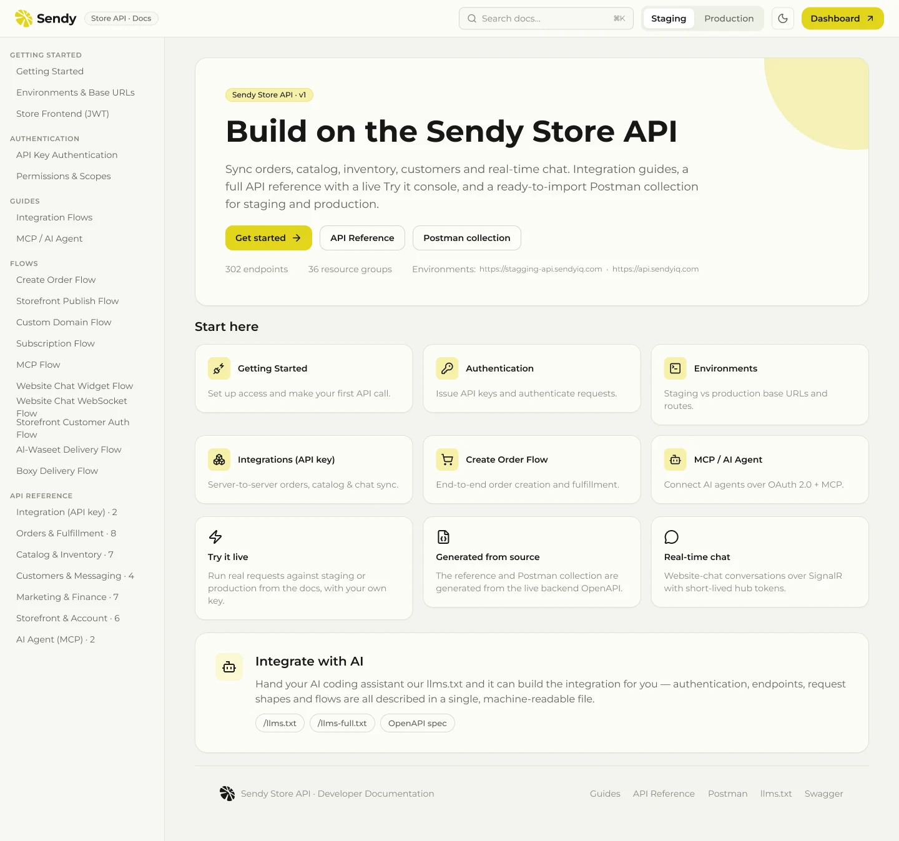Expand AI Agent (MCP) · 2 group

(56, 639)
